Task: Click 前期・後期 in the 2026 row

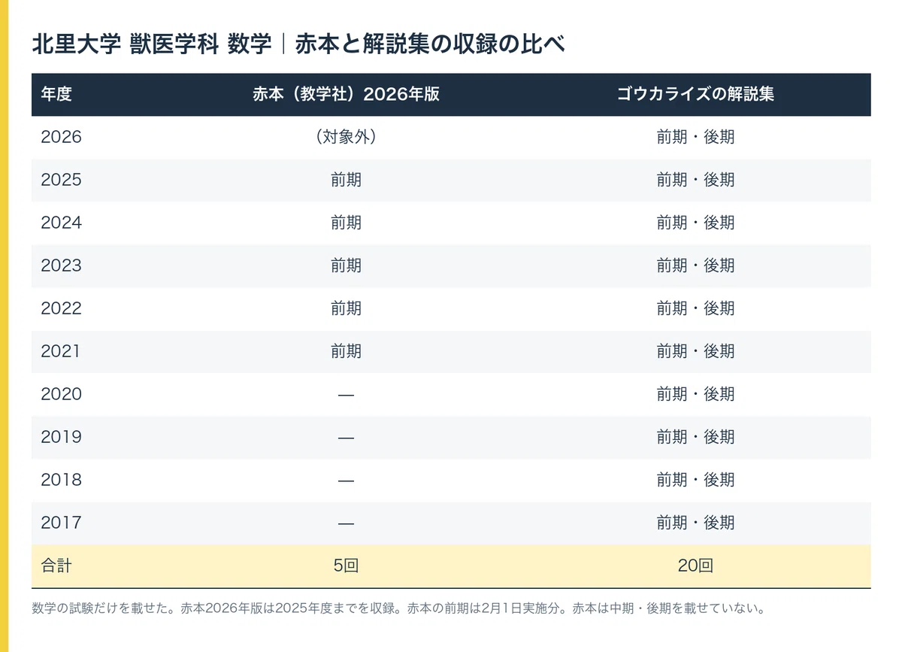Action: [695, 138]
